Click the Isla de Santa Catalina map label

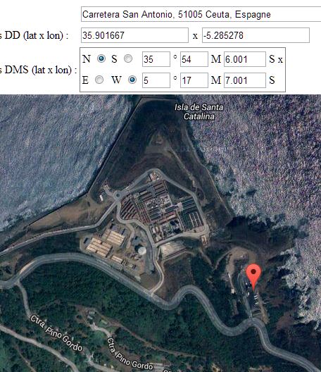(199, 112)
